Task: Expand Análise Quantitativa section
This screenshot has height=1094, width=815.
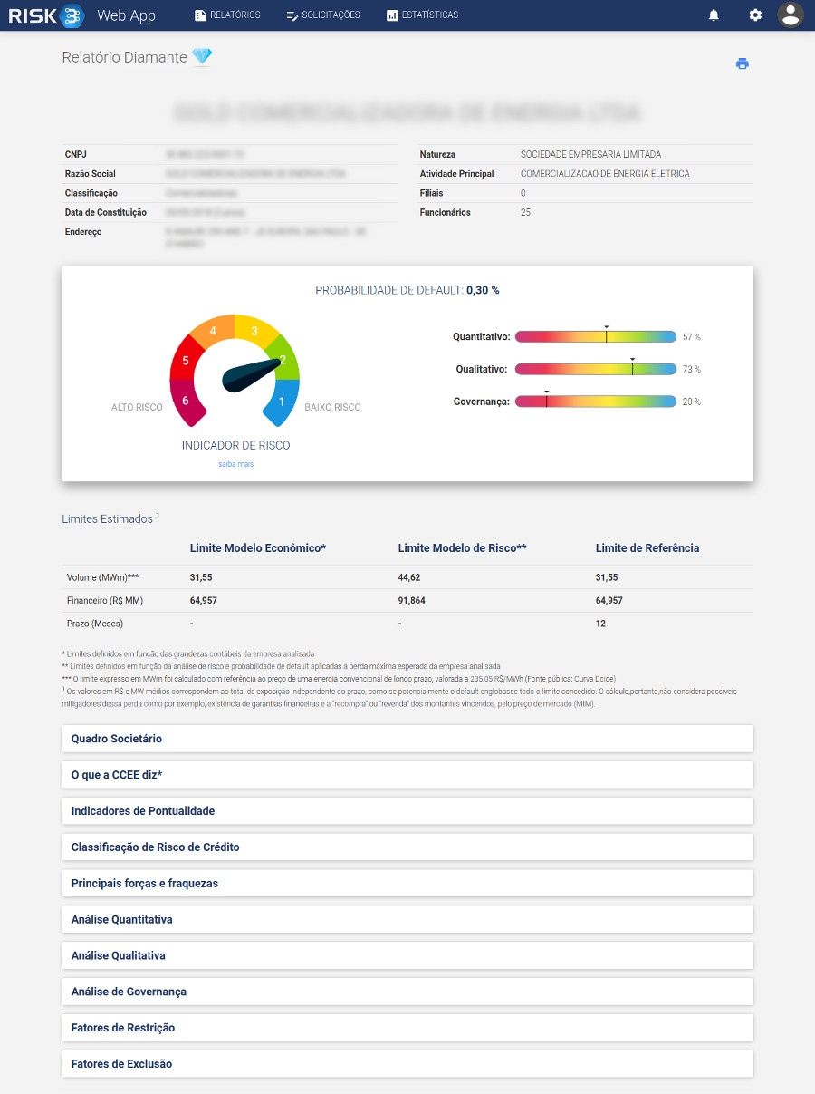Action: [407, 920]
